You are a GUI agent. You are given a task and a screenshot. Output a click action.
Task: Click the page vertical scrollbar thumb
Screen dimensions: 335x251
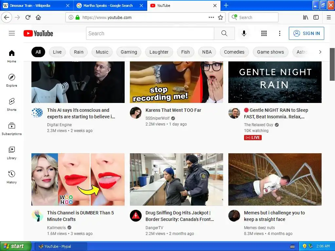tap(332, 64)
